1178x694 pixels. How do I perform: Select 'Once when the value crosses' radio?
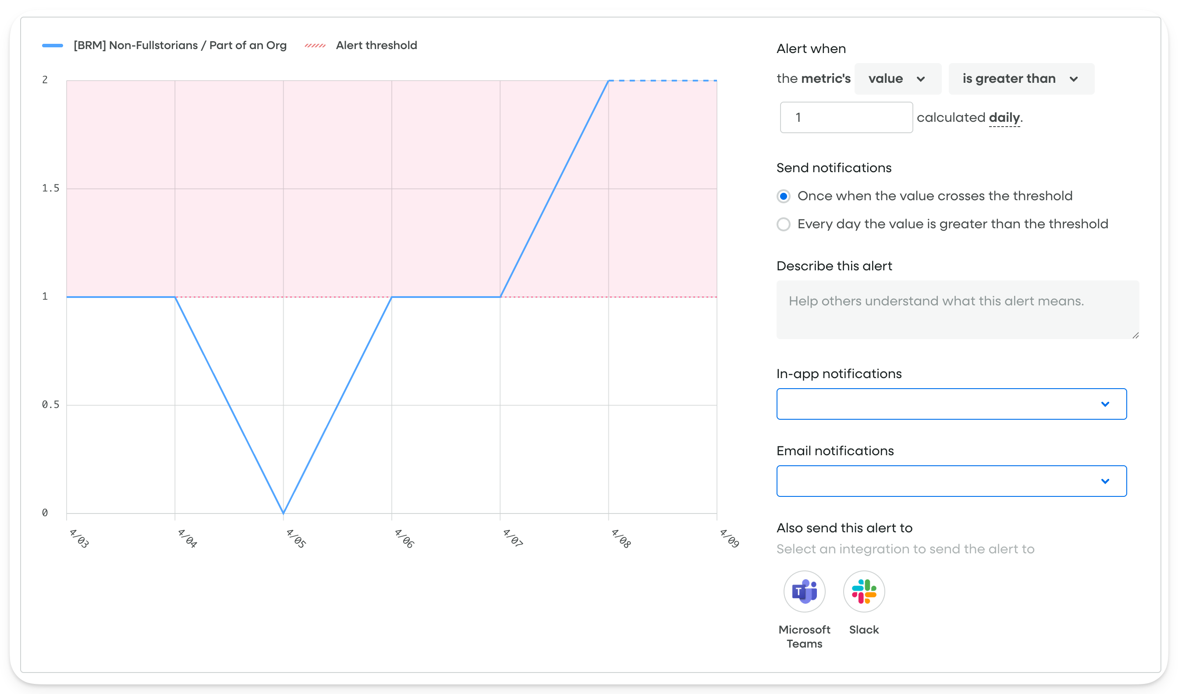coord(783,196)
